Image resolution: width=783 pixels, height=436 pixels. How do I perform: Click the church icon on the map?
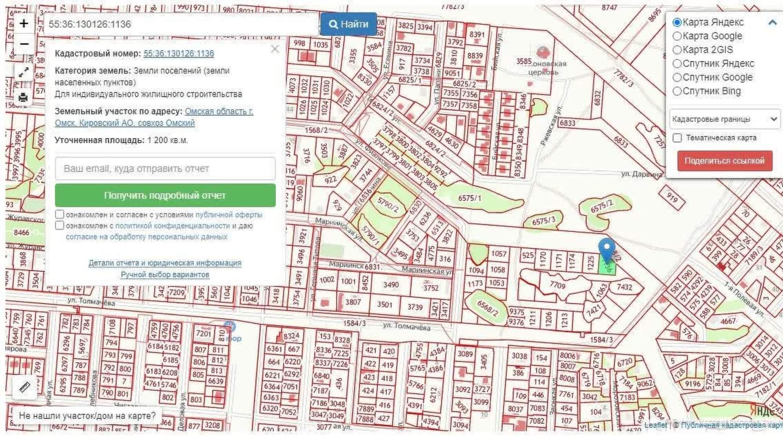(x=543, y=52)
